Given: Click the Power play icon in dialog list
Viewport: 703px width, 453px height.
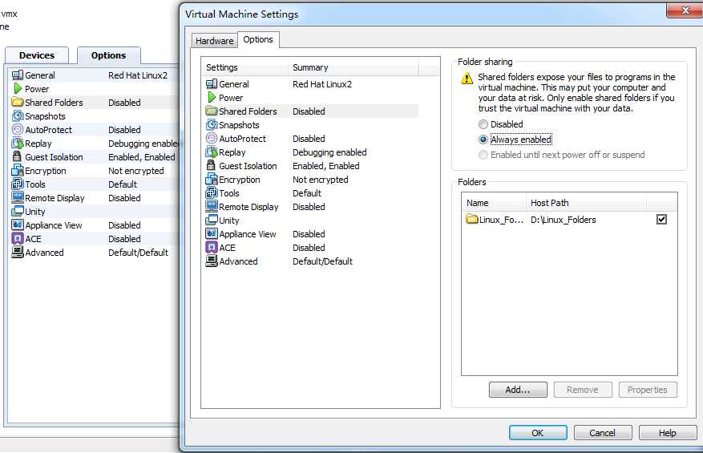Looking at the screenshot, I should pos(212,97).
